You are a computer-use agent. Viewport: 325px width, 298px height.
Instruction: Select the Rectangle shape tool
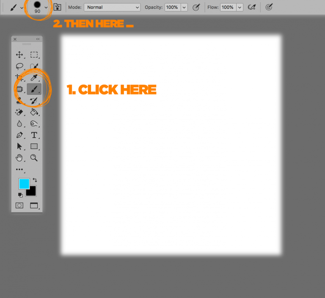34,146
